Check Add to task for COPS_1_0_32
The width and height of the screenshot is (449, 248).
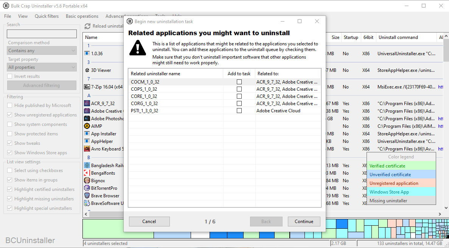coord(239,89)
